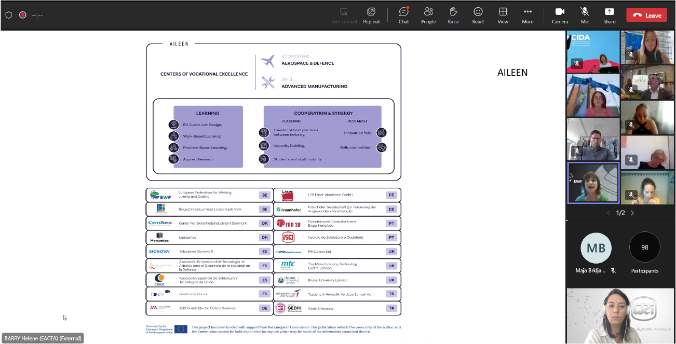Click the muted mic icon on CIDA tile
The image size is (676, 344).
(576, 64)
